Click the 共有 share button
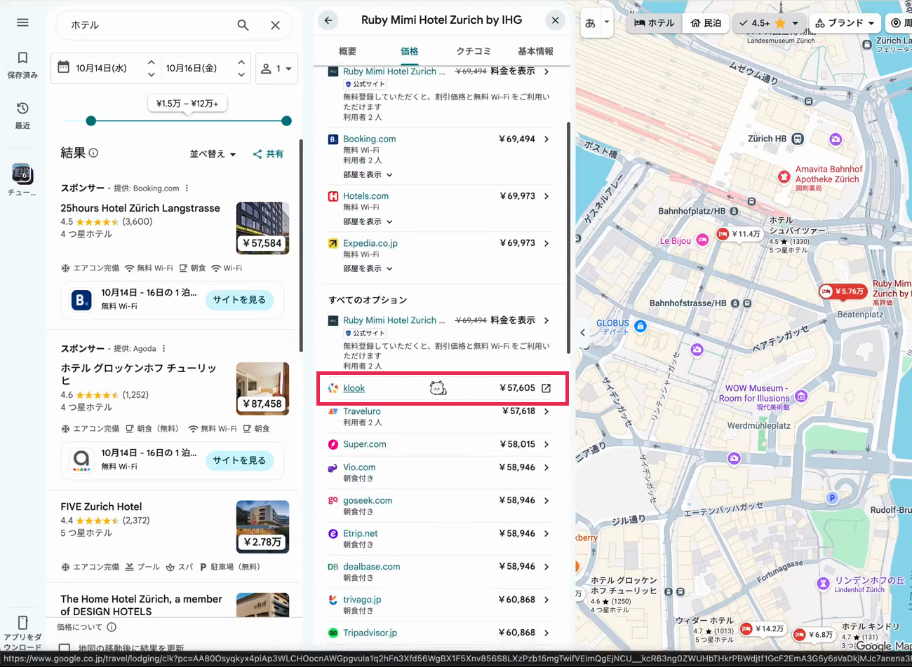912x667 pixels. pyautogui.click(x=268, y=154)
